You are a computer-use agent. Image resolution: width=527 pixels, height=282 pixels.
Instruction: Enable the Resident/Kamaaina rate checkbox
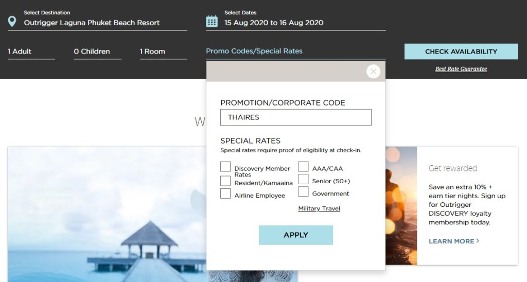225,181
